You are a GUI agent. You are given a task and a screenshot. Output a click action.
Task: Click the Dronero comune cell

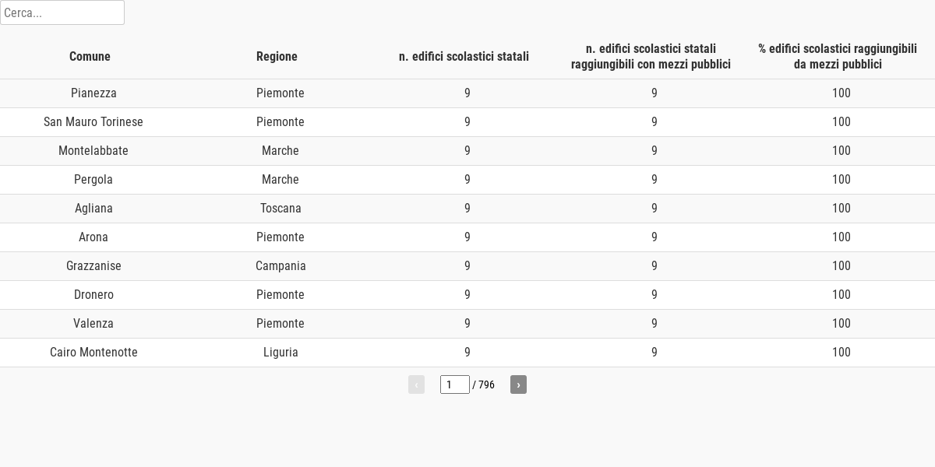93,295
